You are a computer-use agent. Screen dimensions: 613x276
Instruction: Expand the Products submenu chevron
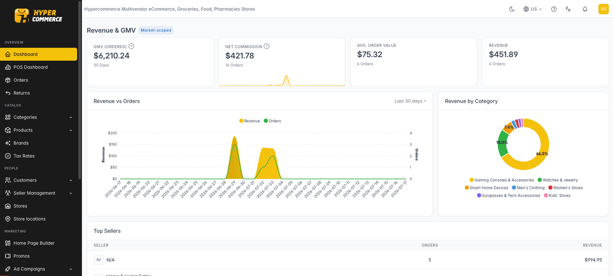[71, 130]
